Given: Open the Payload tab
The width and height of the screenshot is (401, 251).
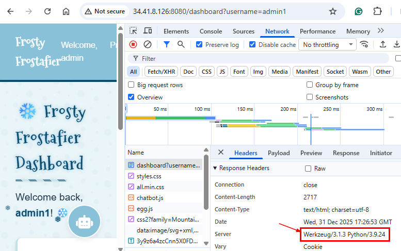Looking at the screenshot, I should 279,153.
